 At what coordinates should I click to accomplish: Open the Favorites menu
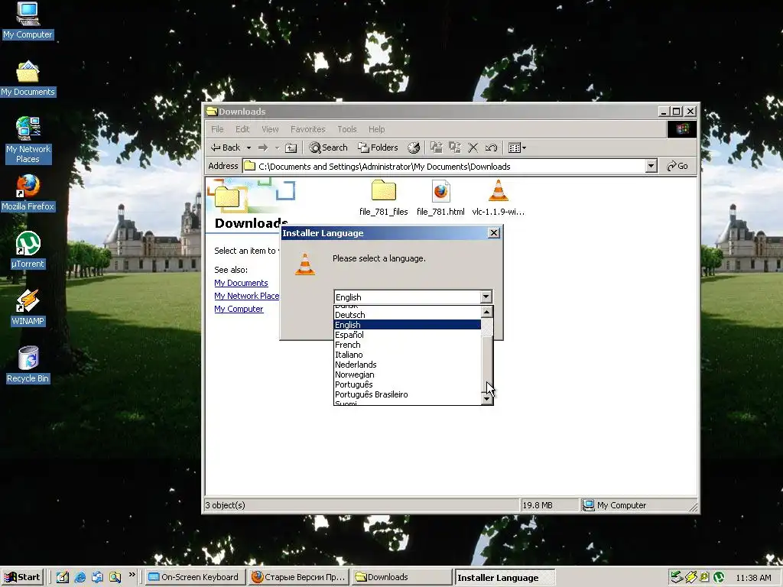[307, 129]
